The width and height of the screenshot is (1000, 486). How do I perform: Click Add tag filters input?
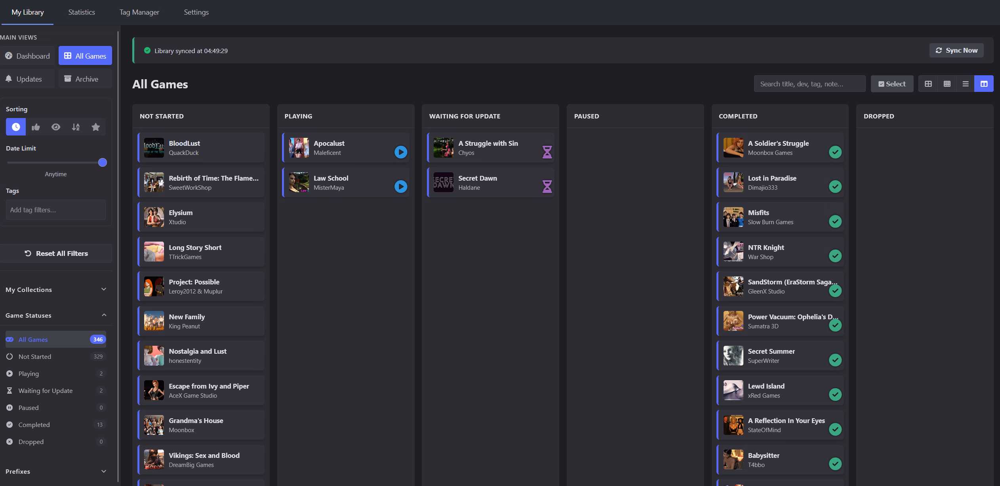point(56,210)
